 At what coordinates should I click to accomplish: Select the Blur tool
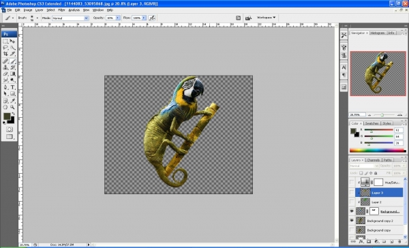(x=5, y=80)
